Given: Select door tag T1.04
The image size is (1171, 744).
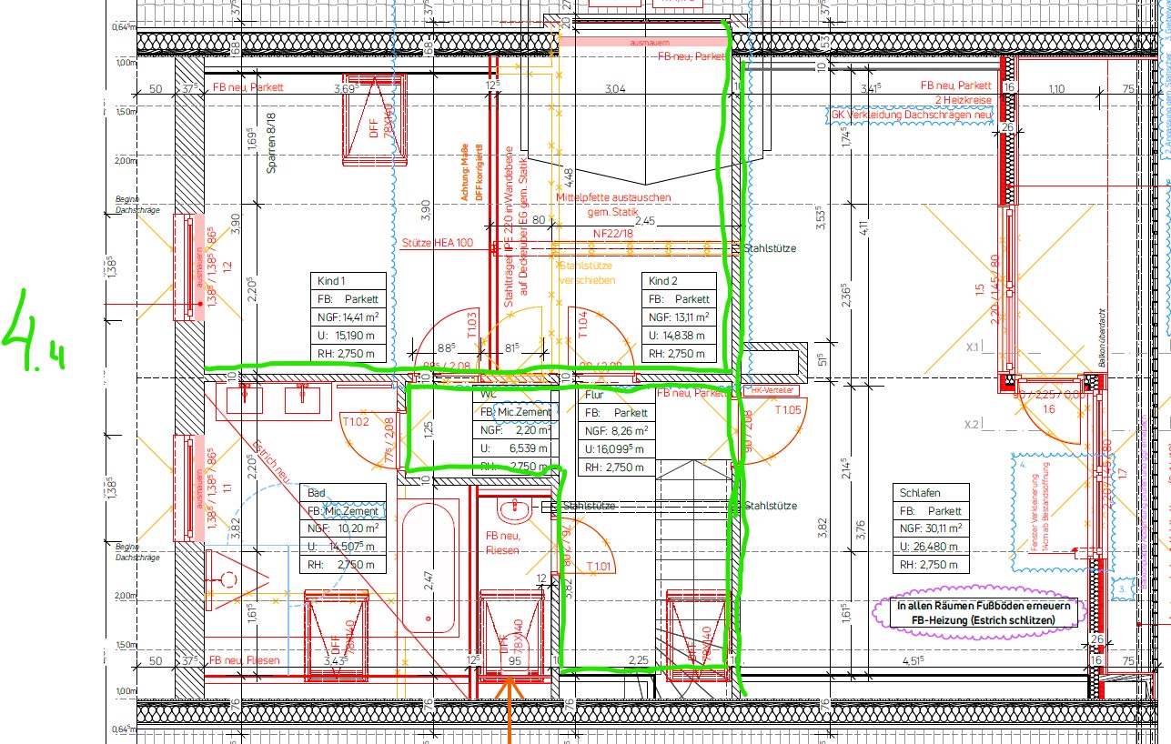Looking at the screenshot, I should (583, 324).
